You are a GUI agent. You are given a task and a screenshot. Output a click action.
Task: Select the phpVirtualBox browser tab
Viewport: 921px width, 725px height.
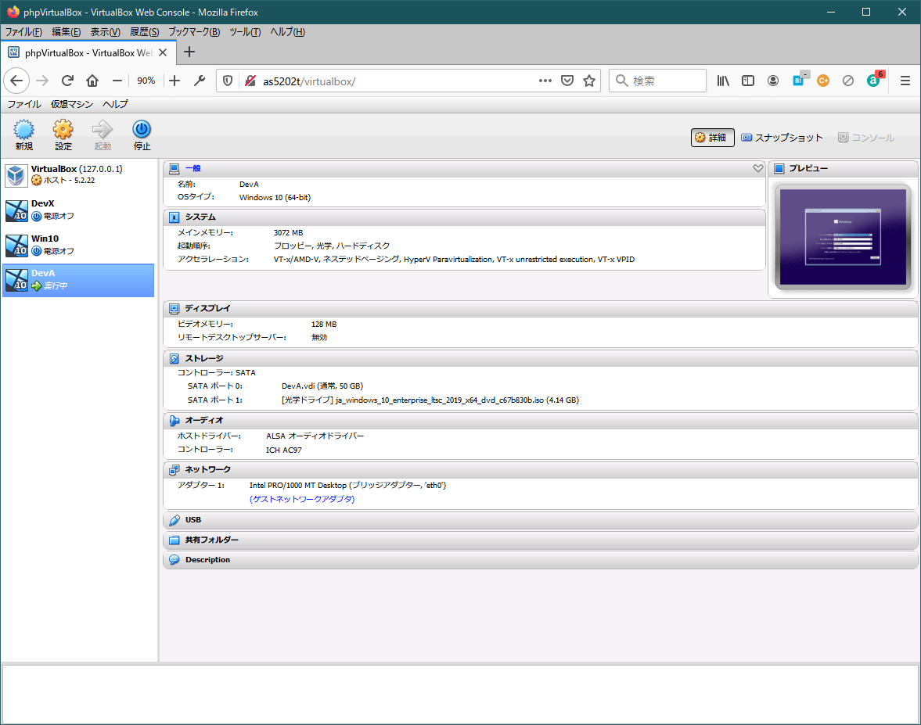pos(87,53)
